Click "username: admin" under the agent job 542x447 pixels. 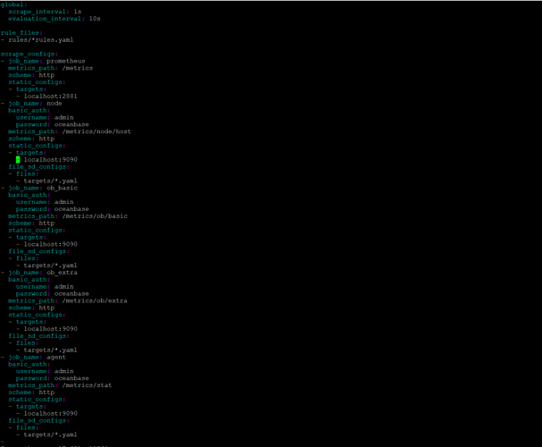pyautogui.click(x=45, y=371)
